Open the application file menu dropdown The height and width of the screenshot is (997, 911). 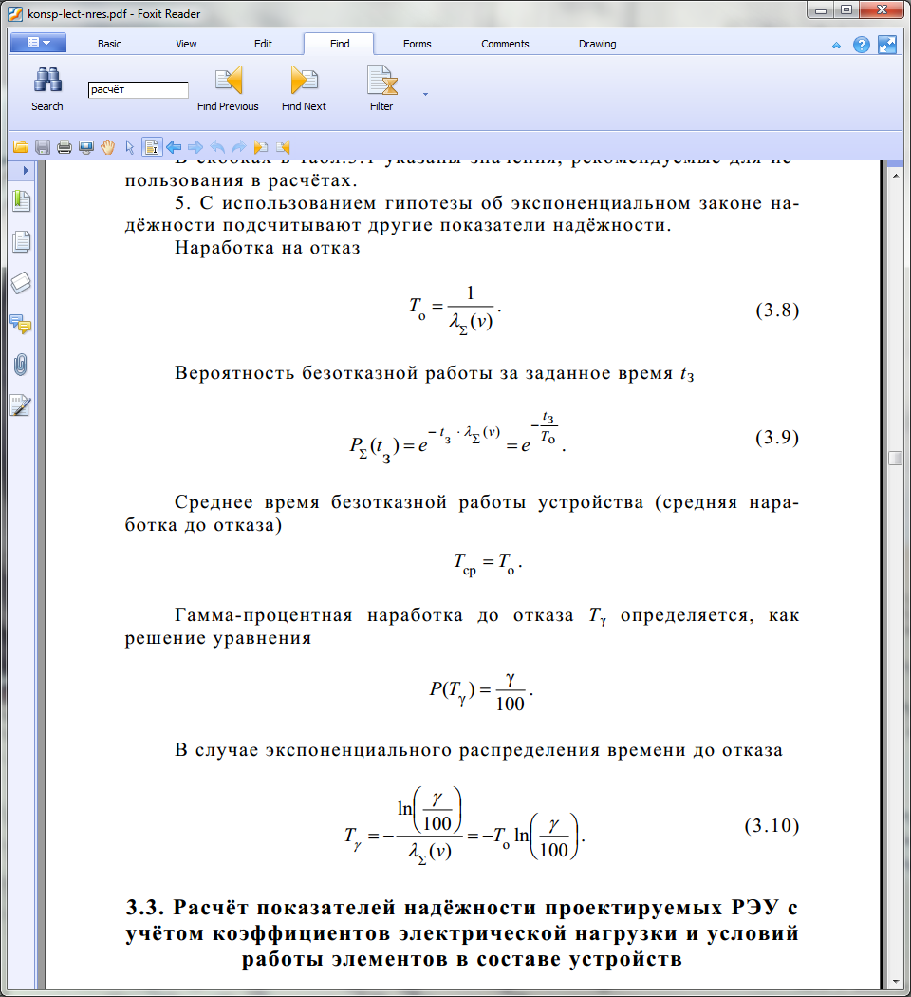point(38,43)
